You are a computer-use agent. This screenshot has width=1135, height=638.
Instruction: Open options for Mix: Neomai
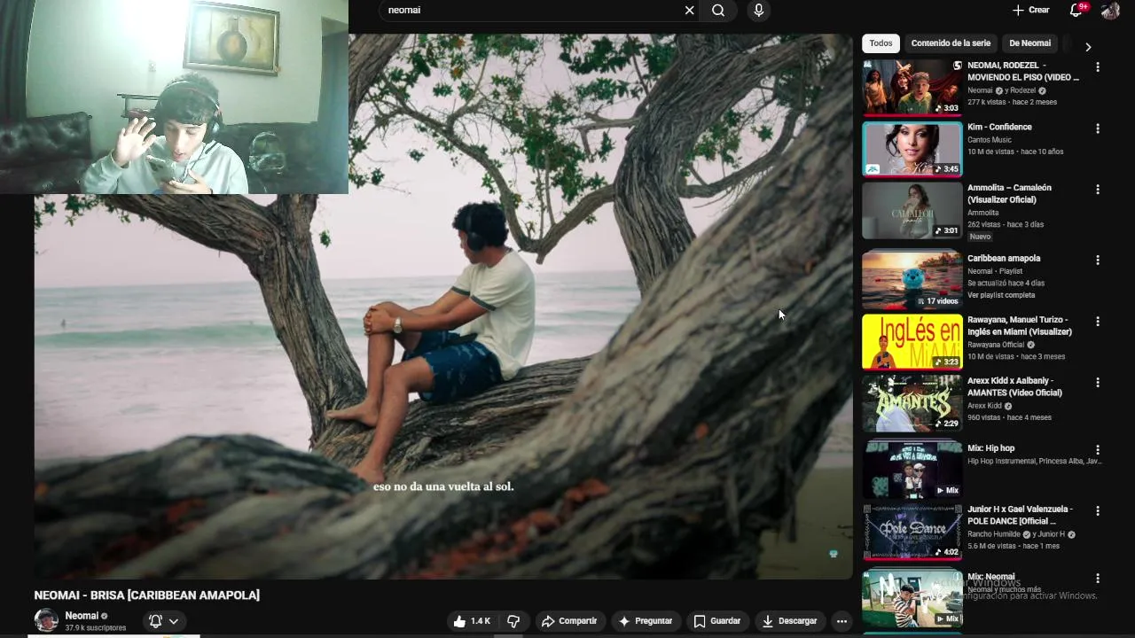pos(1098,579)
